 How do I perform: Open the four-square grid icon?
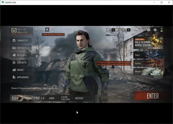[41, 29]
